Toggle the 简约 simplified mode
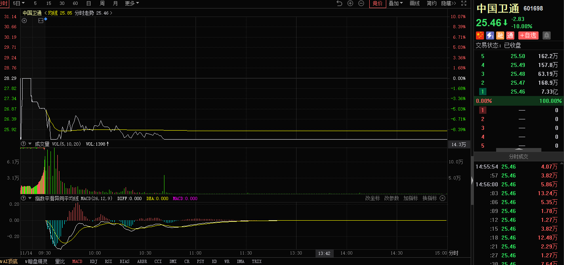The height and width of the screenshot is (265, 564). [x=431, y=3]
